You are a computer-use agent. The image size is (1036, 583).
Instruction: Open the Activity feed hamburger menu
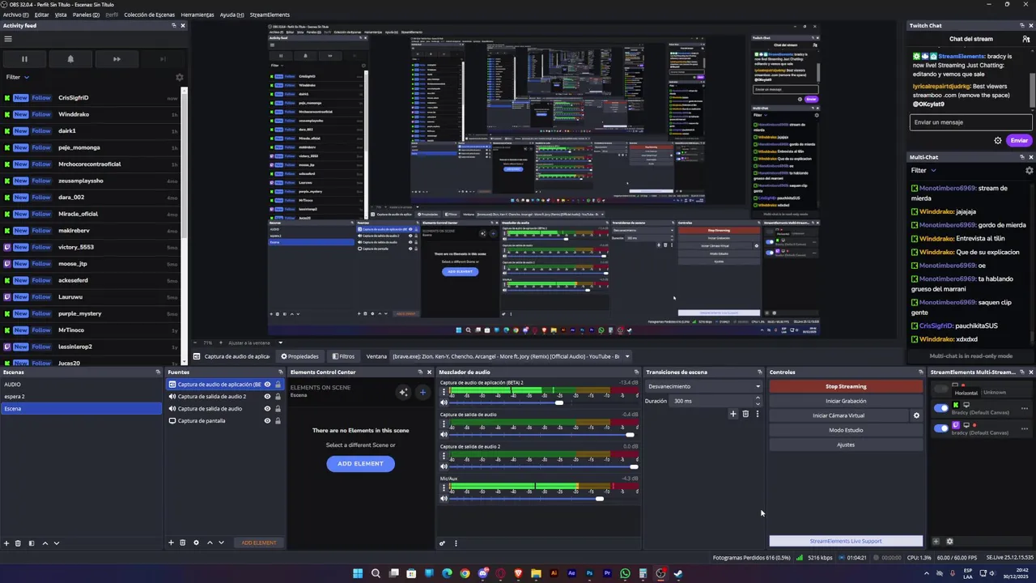coord(7,38)
